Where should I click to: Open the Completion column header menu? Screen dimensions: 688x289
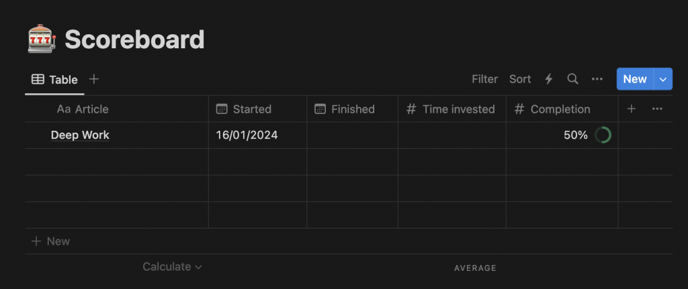pos(560,109)
